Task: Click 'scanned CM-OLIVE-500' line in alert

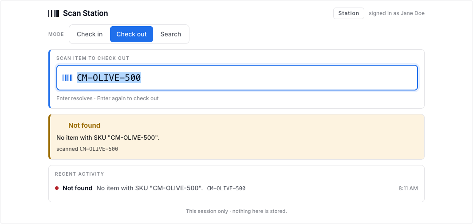Action: tap(87, 149)
